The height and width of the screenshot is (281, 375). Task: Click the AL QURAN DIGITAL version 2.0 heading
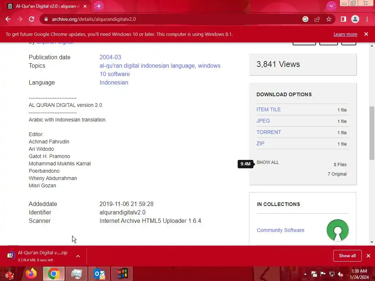[65, 105]
